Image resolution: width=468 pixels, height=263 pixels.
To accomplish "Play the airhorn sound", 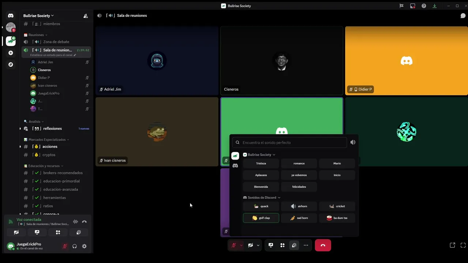I will (299, 206).
